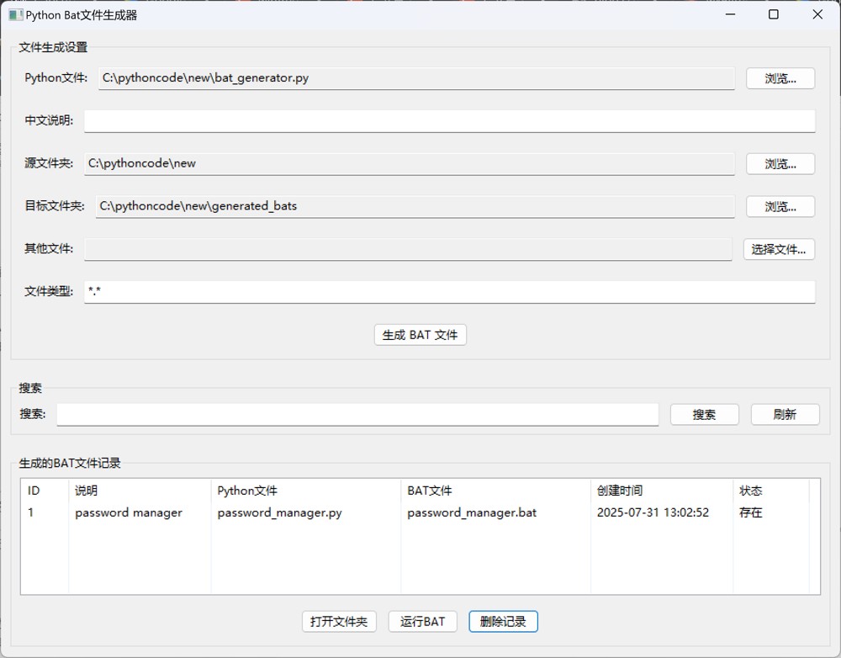Screen dimensions: 841x658
Task: Click Browse button for 源文件夹
Action: 780,164
